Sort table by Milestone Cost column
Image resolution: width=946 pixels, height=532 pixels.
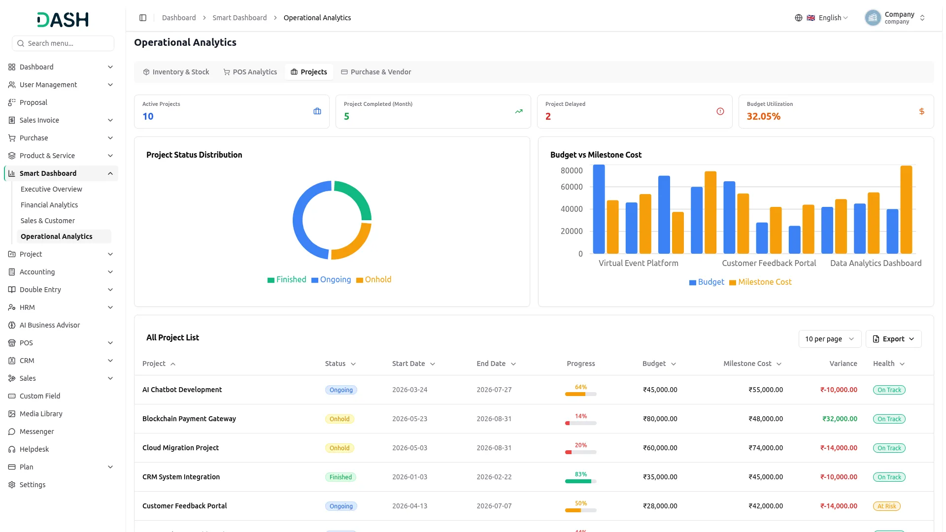[x=752, y=364]
